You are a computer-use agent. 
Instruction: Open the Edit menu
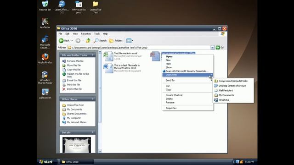(68, 33)
